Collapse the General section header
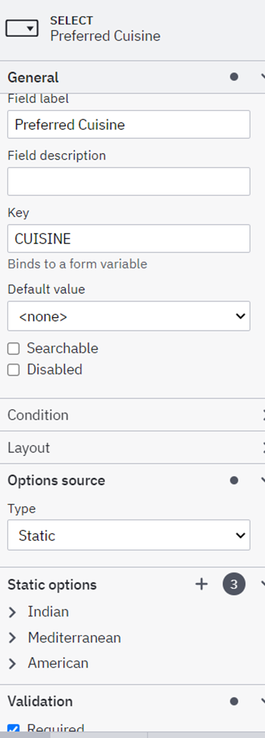Image resolution: width=265 pixels, height=738 pixels. pyautogui.click(x=132, y=77)
